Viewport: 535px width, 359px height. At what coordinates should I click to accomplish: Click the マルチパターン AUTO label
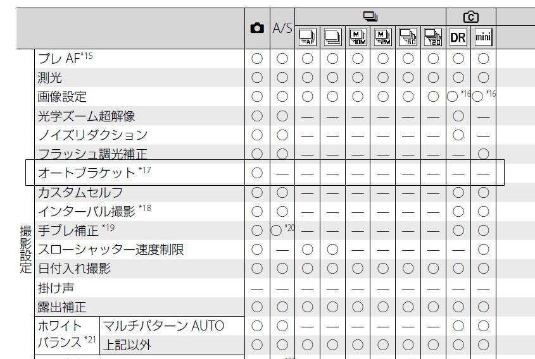point(163,327)
